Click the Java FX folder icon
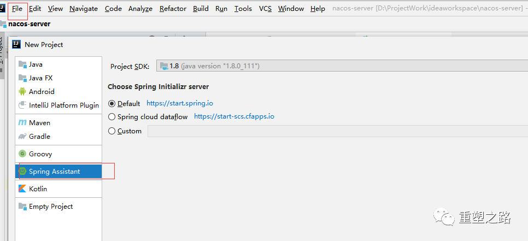Screen dimensions: 528x241 pyautogui.click(x=22, y=78)
